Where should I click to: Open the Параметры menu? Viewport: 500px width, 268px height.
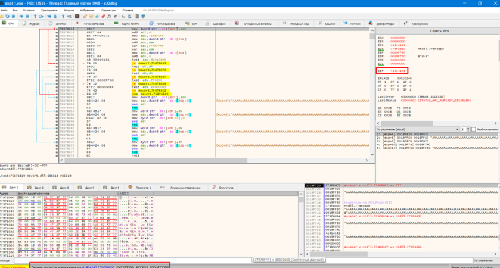tap(108, 10)
